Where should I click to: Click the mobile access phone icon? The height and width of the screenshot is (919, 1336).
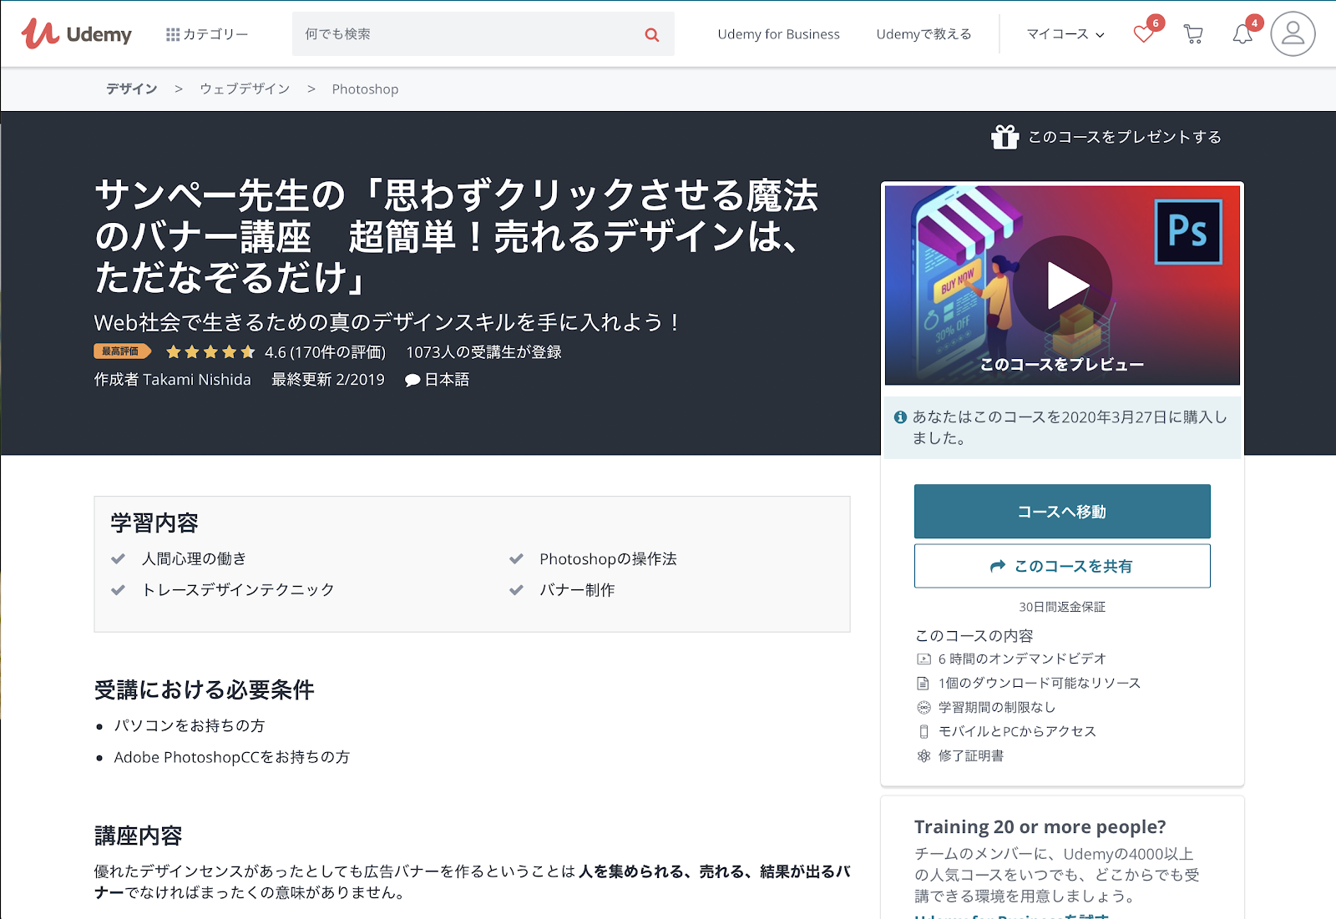click(x=924, y=732)
